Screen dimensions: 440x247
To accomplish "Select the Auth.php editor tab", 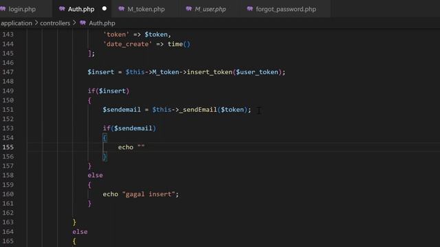I will click(81, 9).
